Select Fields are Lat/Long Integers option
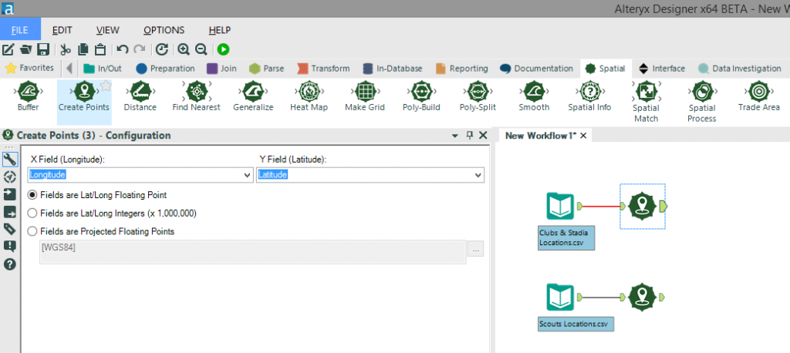Screen dimensions: 790x353 (x=32, y=213)
